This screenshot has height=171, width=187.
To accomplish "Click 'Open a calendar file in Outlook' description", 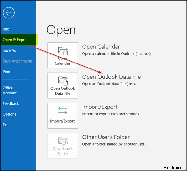I will [117, 54].
